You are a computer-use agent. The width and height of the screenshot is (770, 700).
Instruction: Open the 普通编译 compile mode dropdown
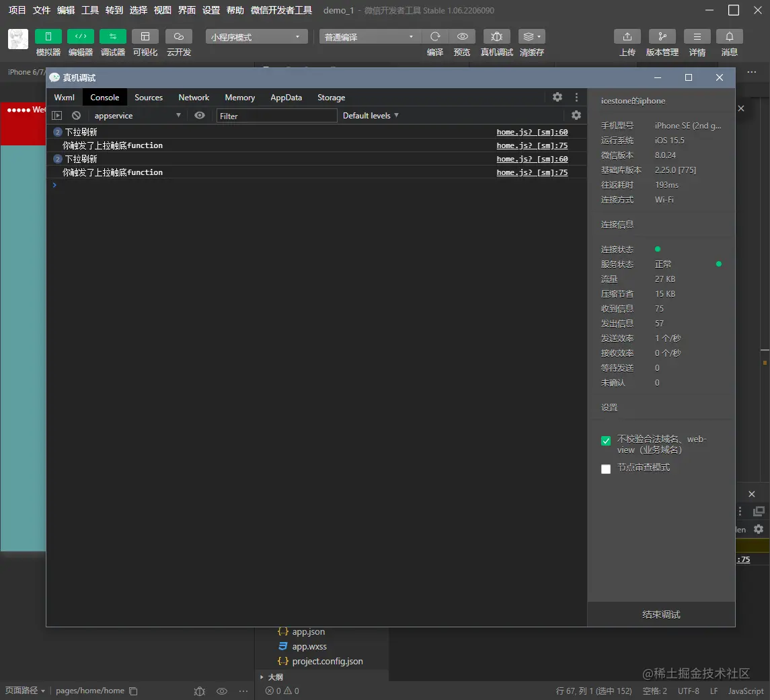tap(371, 37)
